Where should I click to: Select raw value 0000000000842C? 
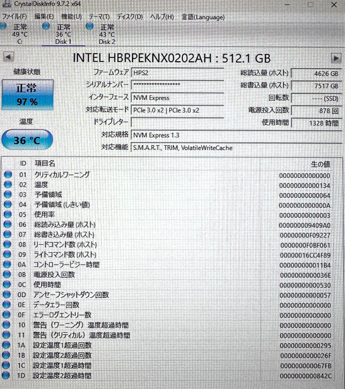[305, 376]
